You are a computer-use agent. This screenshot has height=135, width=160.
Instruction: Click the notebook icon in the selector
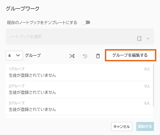[x=139, y=38]
